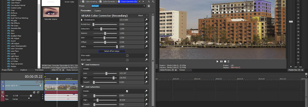Click animate icon for luminance Low row
This screenshot has height=107, width=308.
point(146,73)
